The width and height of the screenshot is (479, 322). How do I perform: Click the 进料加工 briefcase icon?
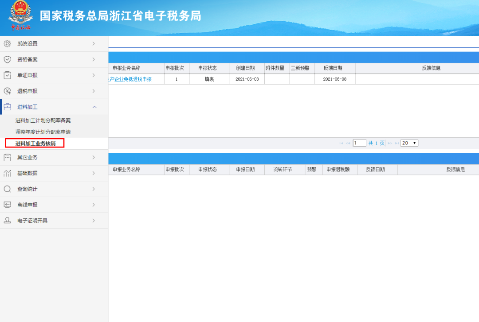[x=8, y=107]
